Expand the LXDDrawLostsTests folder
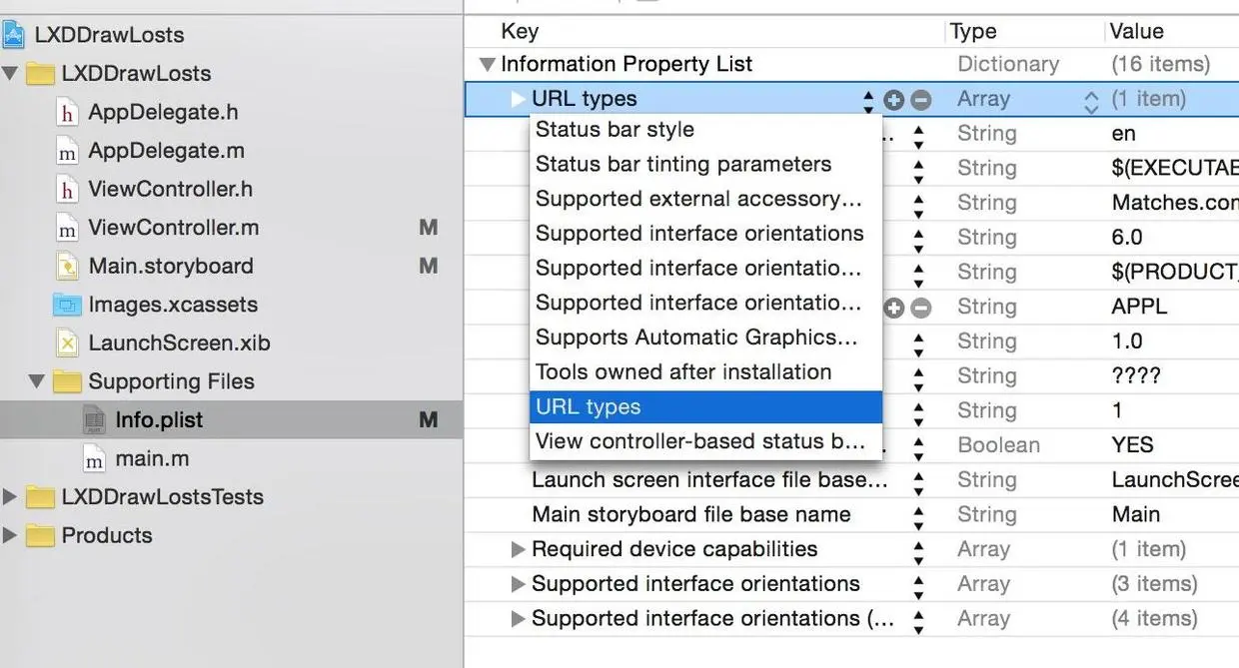 (10, 497)
